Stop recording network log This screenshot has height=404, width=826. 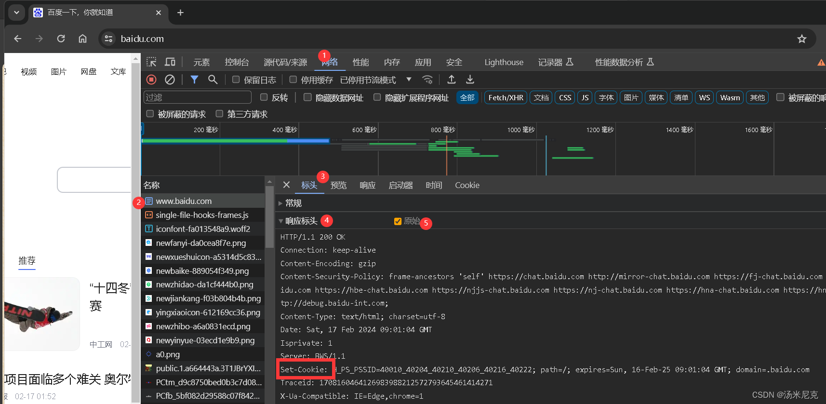click(x=151, y=80)
